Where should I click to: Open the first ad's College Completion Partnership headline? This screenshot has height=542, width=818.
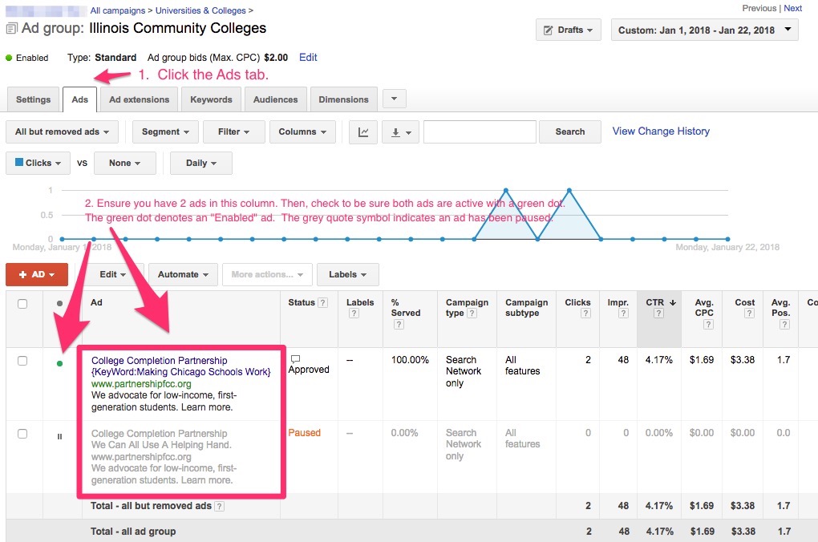pyautogui.click(x=159, y=361)
